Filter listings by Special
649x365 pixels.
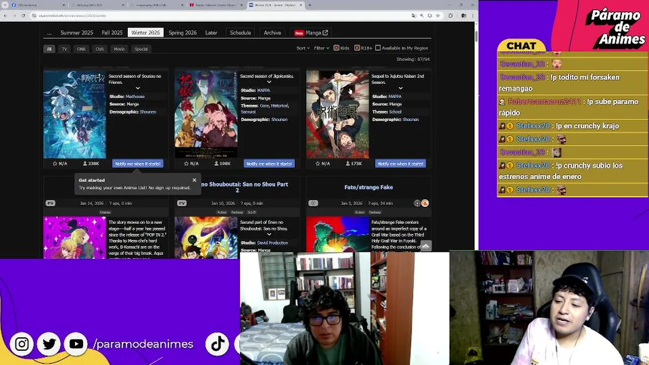pyautogui.click(x=141, y=49)
